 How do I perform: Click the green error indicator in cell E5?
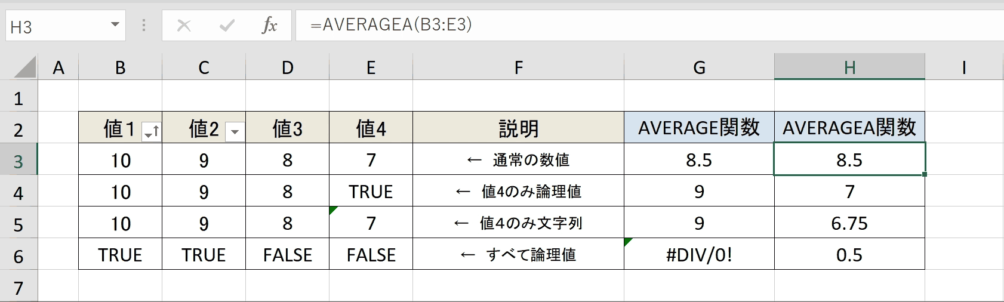(x=333, y=210)
